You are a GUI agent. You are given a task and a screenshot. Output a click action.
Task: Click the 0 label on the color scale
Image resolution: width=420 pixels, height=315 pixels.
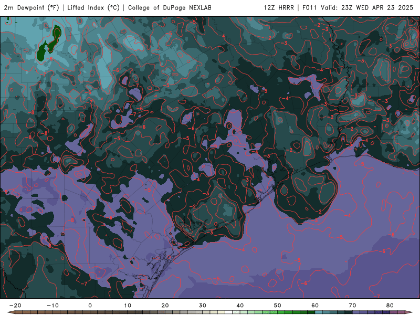click(x=90, y=306)
